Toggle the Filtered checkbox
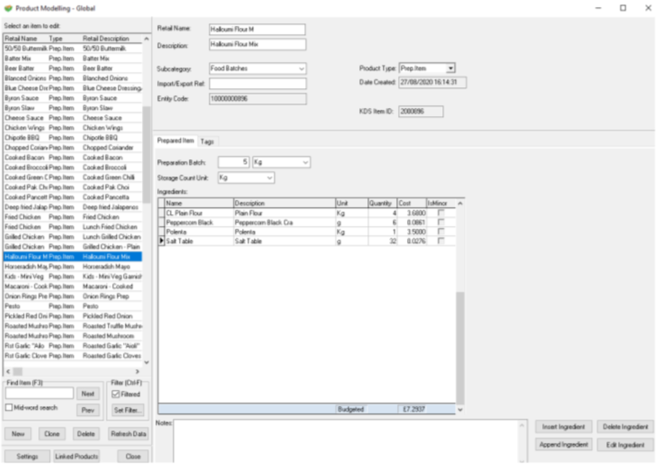Screen dimensions: 657x466 117,394
